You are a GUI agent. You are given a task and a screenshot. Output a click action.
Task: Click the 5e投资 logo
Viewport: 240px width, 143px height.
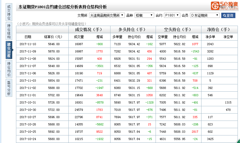pos(224,6)
